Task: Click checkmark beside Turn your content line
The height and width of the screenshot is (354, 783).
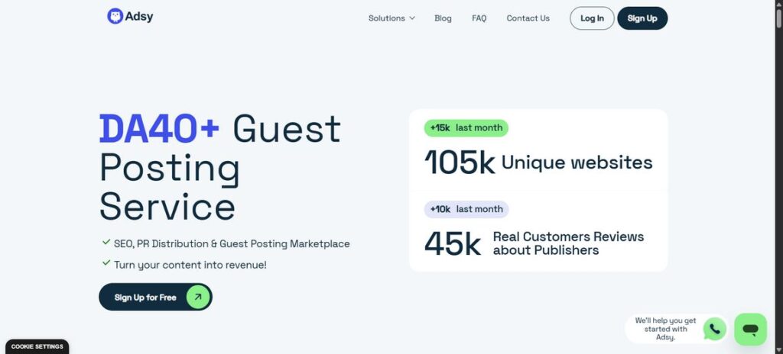Action: click(x=106, y=264)
